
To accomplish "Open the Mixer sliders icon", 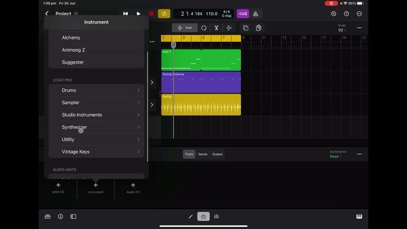I will coord(216,216).
